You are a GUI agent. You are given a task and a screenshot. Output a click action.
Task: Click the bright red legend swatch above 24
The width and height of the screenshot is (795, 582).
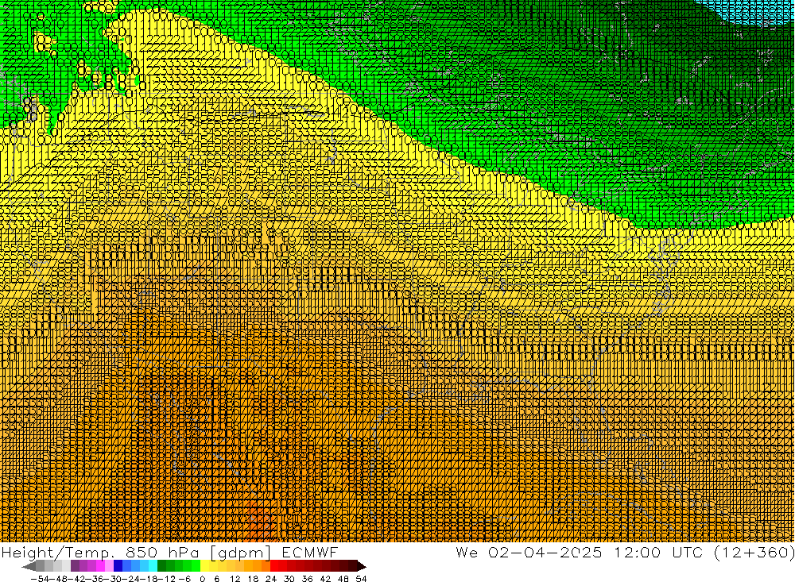[274, 566]
